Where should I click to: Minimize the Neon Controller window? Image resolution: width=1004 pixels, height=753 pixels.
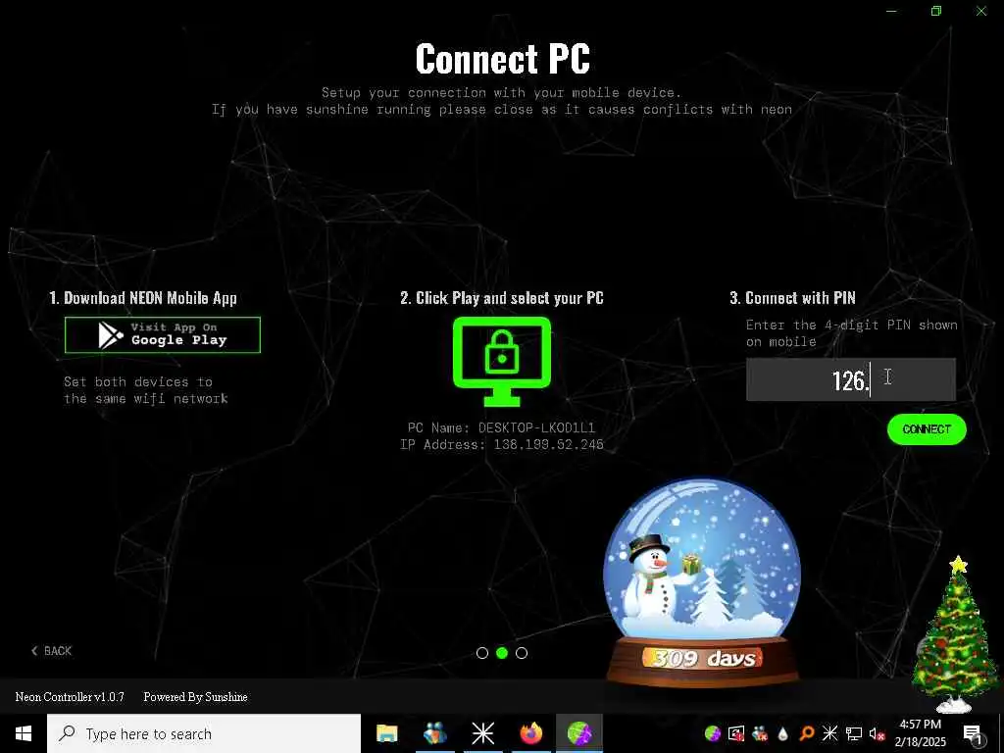[891, 11]
